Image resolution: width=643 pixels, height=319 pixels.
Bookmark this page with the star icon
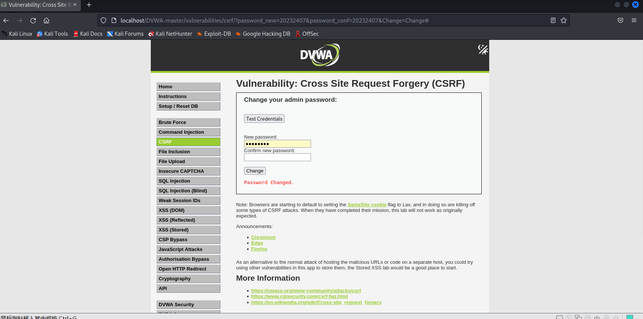[563, 20]
